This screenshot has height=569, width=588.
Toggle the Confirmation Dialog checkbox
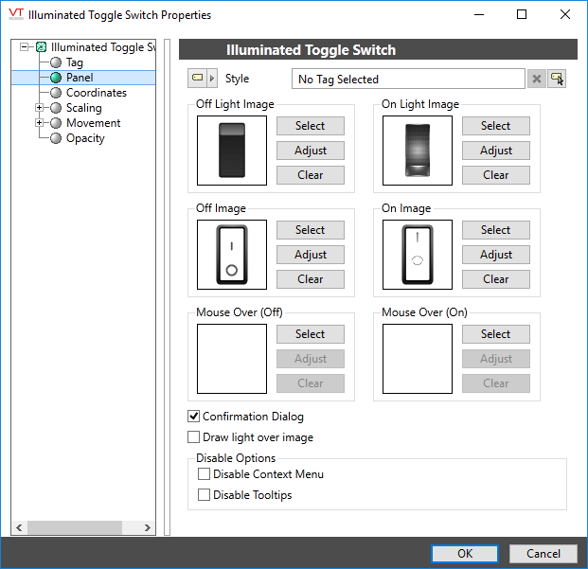(194, 417)
